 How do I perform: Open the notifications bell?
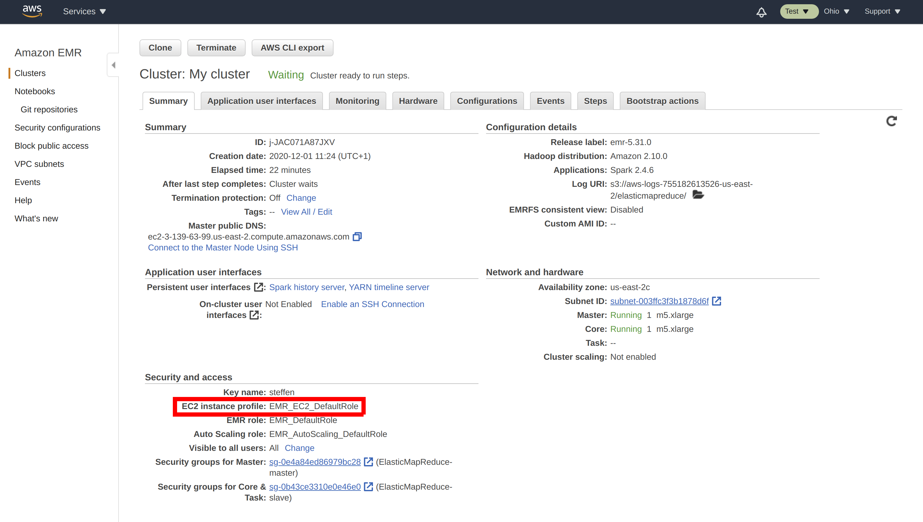pyautogui.click(x=761, y=12)
